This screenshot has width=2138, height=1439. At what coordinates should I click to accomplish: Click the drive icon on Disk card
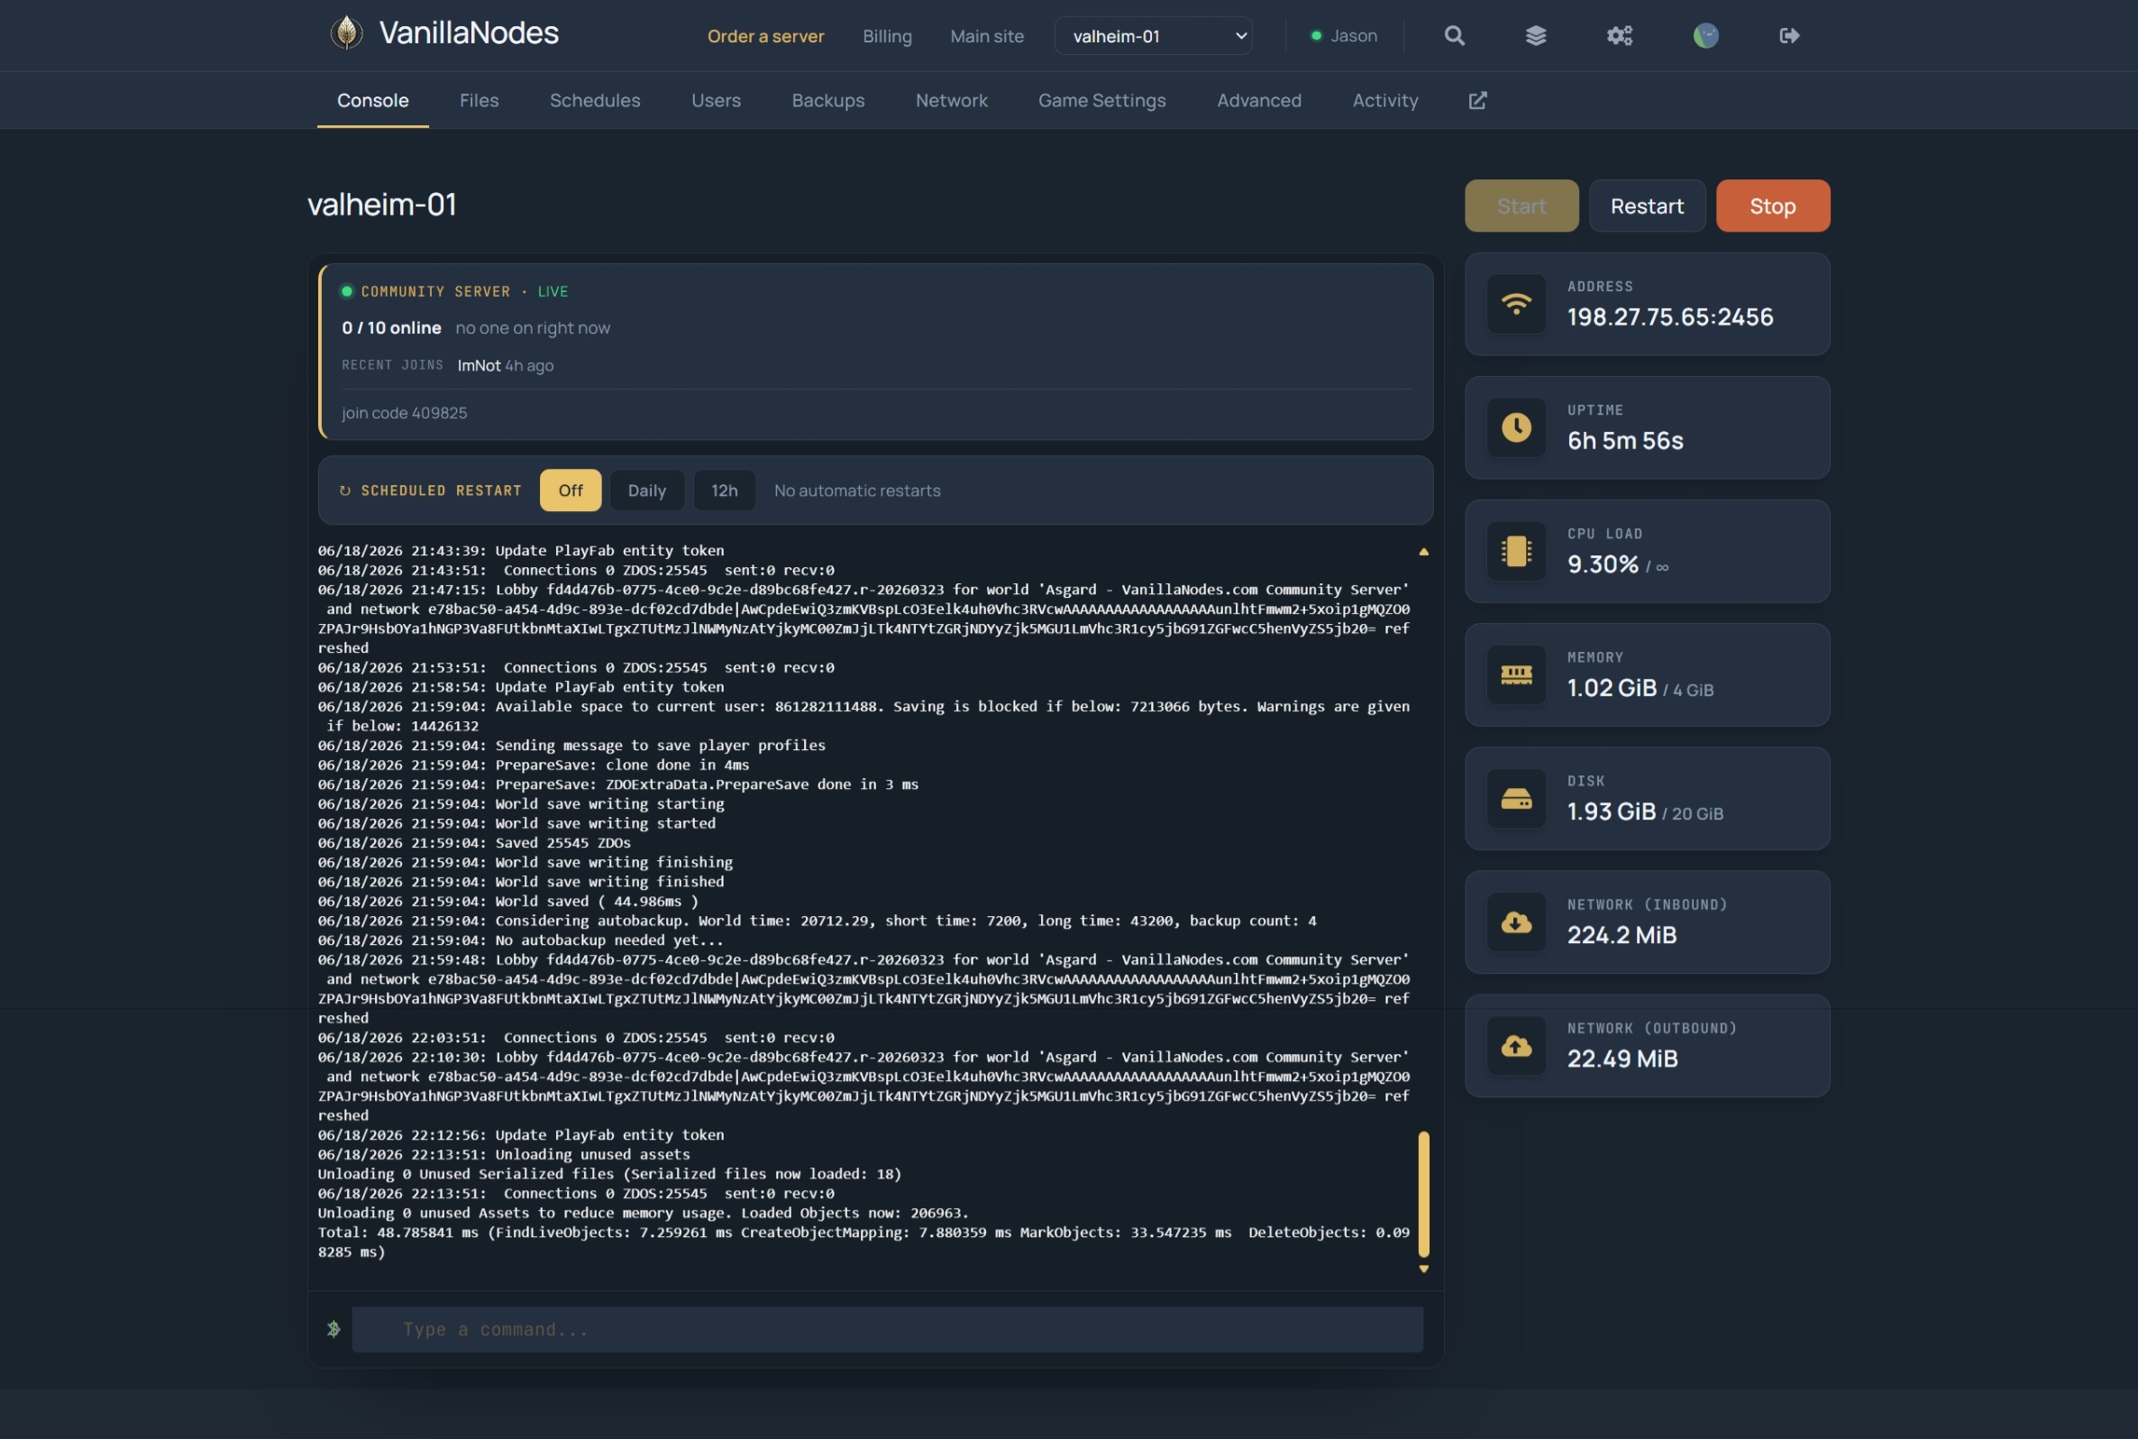click(x=1515, y=799)
